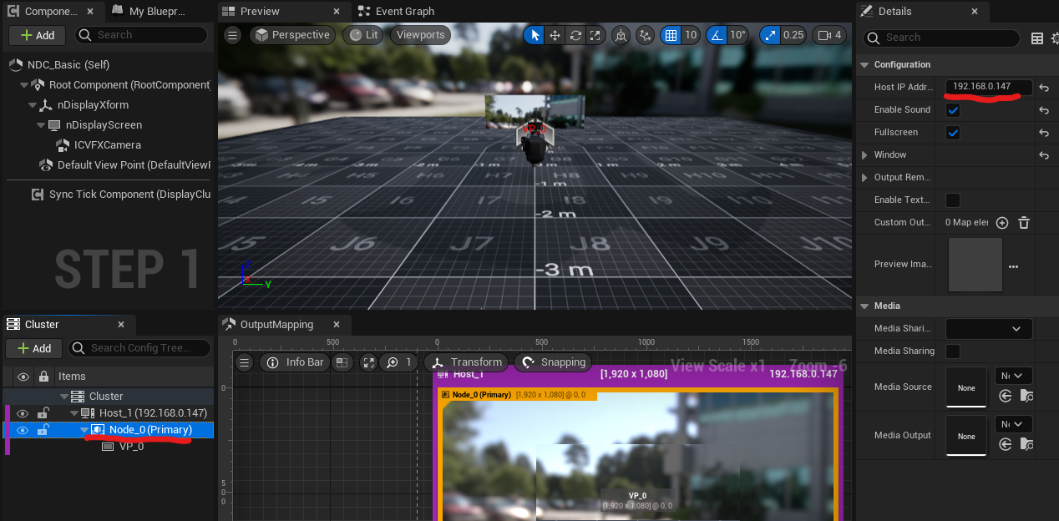Activate the Scale tool in viewport
The height and width of the screenshot is (521, 1059).
[595, 35]
